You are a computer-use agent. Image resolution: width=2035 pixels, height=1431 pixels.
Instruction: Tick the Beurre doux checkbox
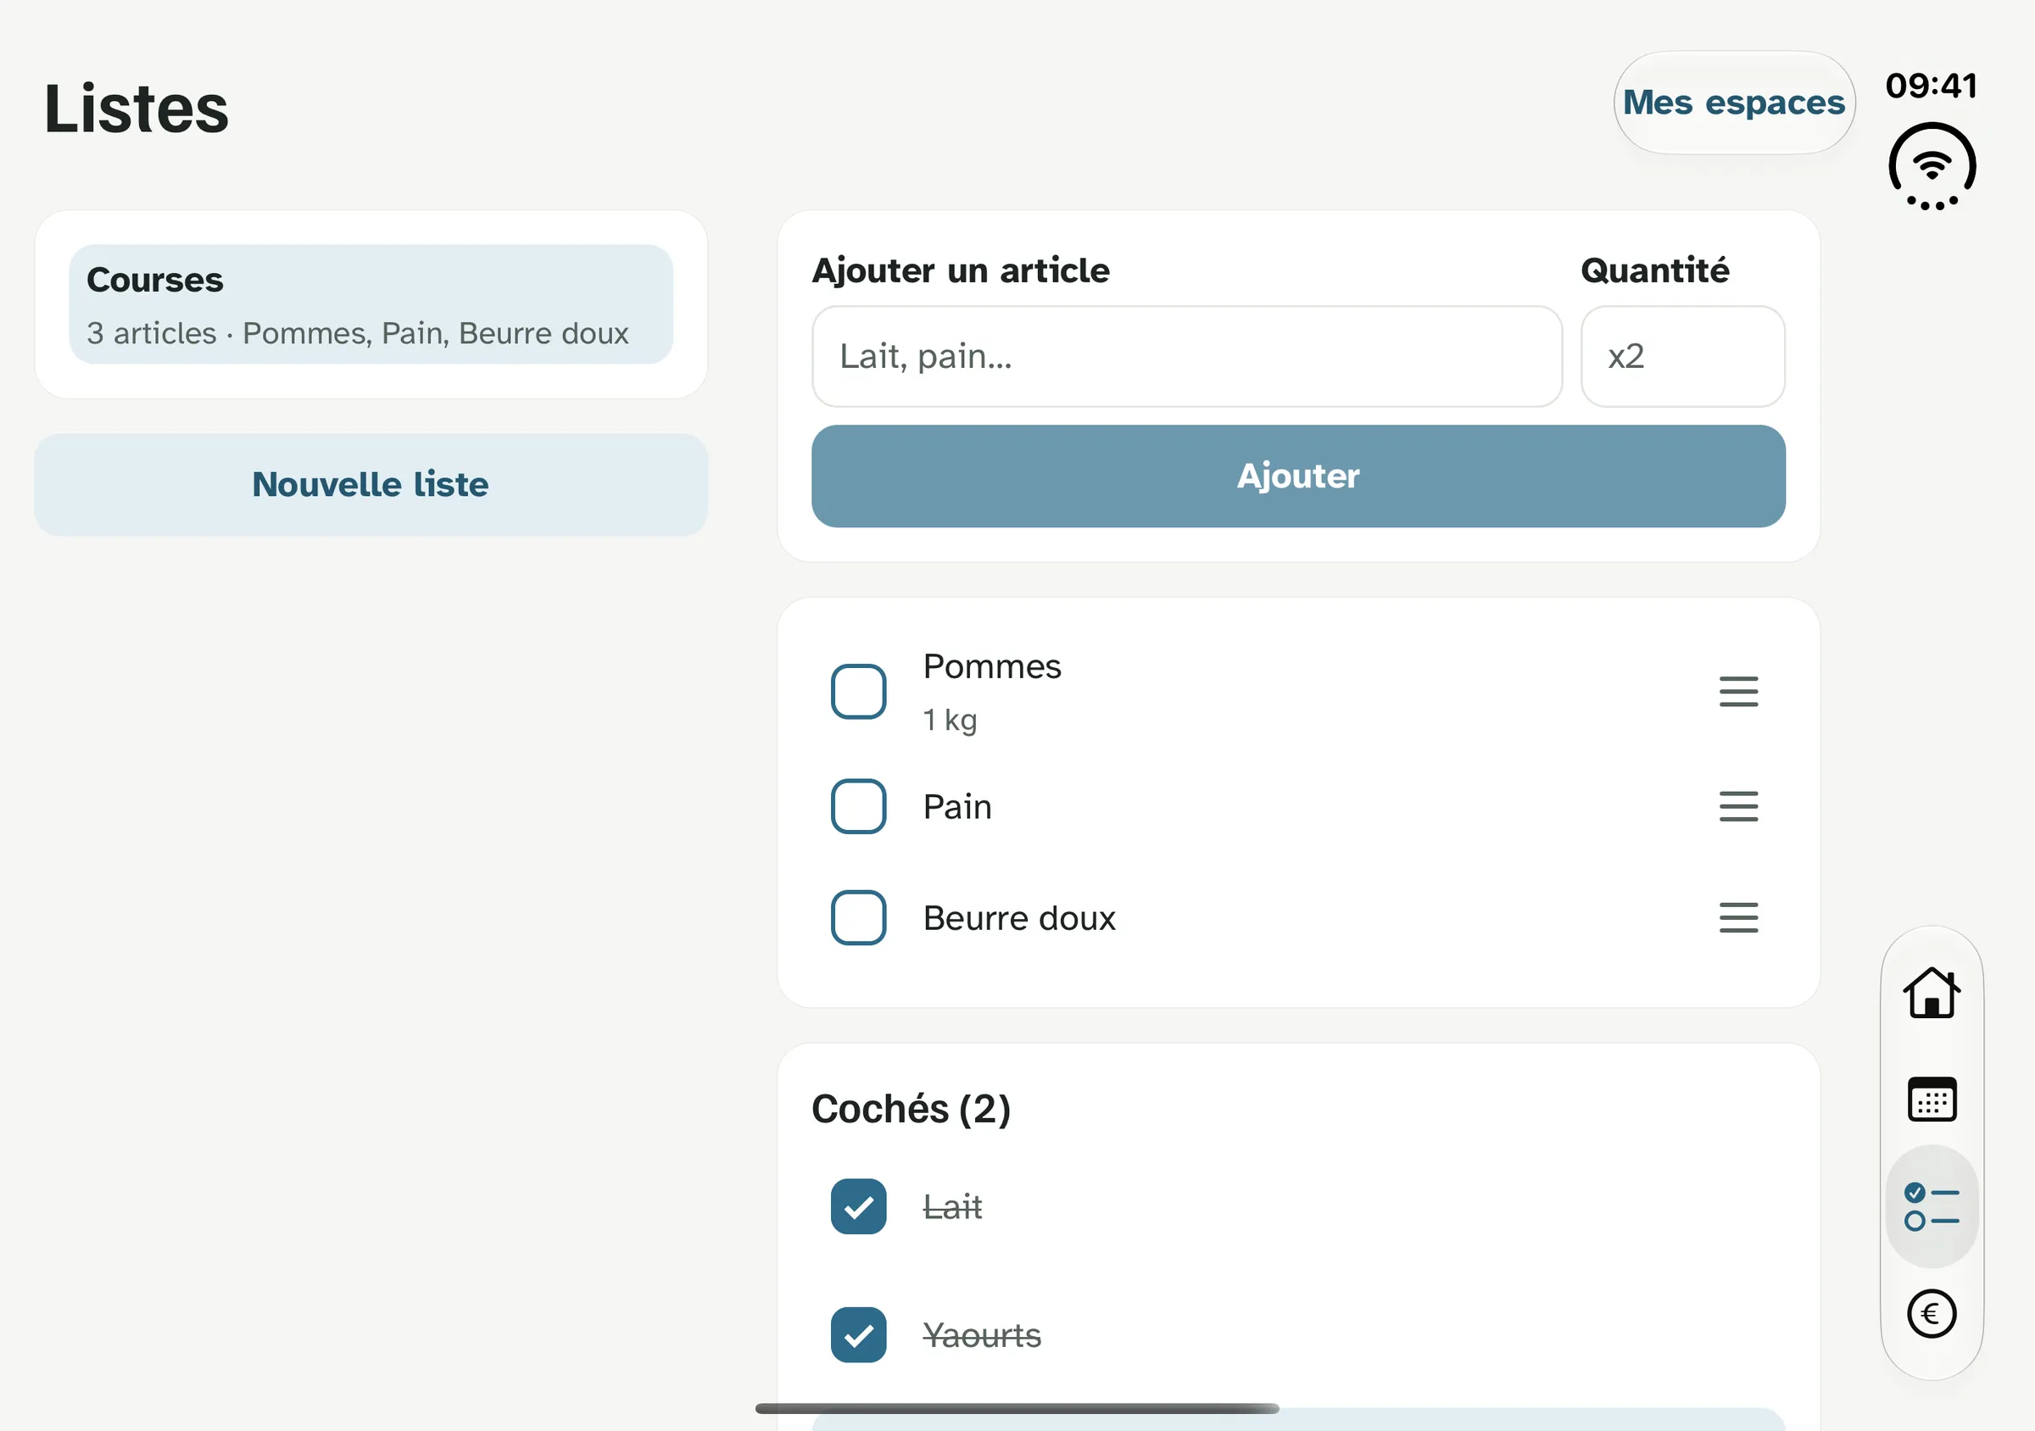(x=858, y=918)
